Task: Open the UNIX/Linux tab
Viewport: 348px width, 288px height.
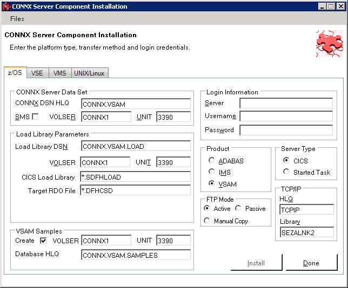Action: pyautogui.click(x=90, y=73)
